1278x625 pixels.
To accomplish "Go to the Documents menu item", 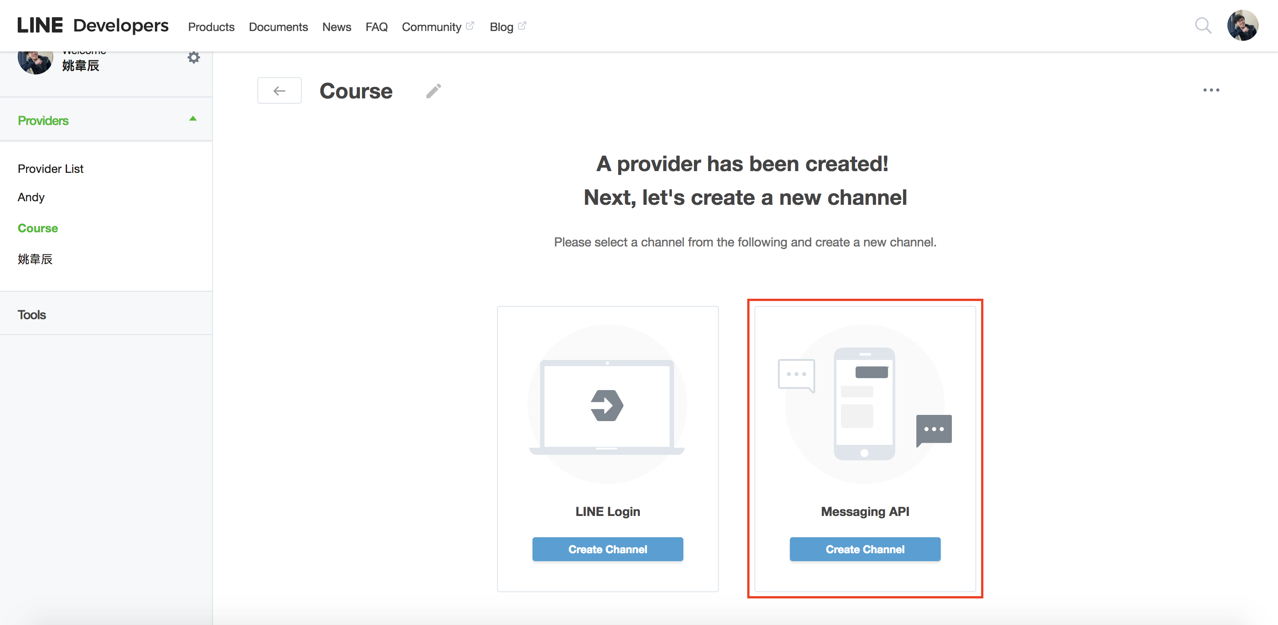I will 278,27.
